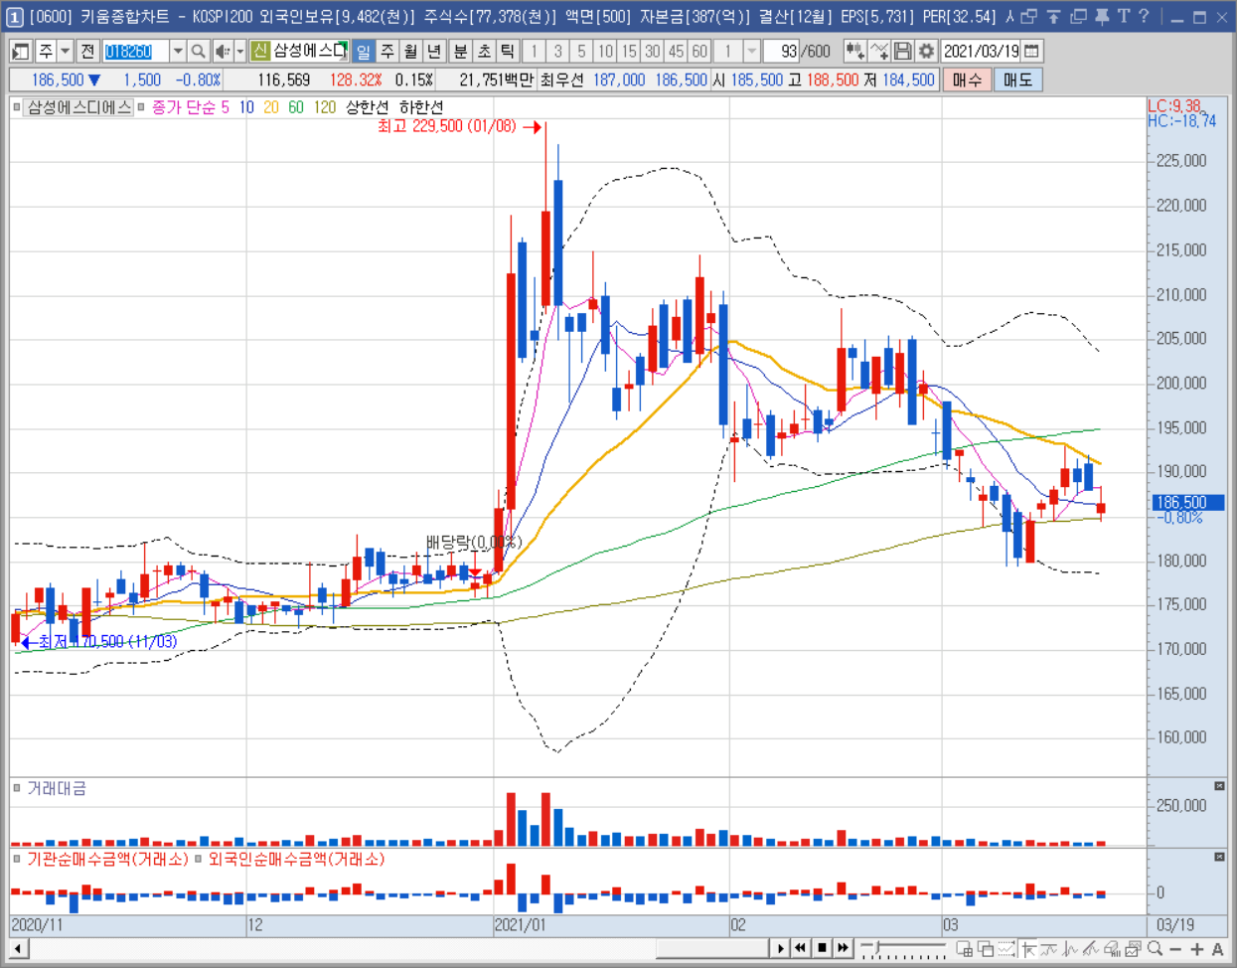This screenshot has height=968, width=1237.
Task: Switch to the 분 minute chart period
Action: click(x=460, y=51)
